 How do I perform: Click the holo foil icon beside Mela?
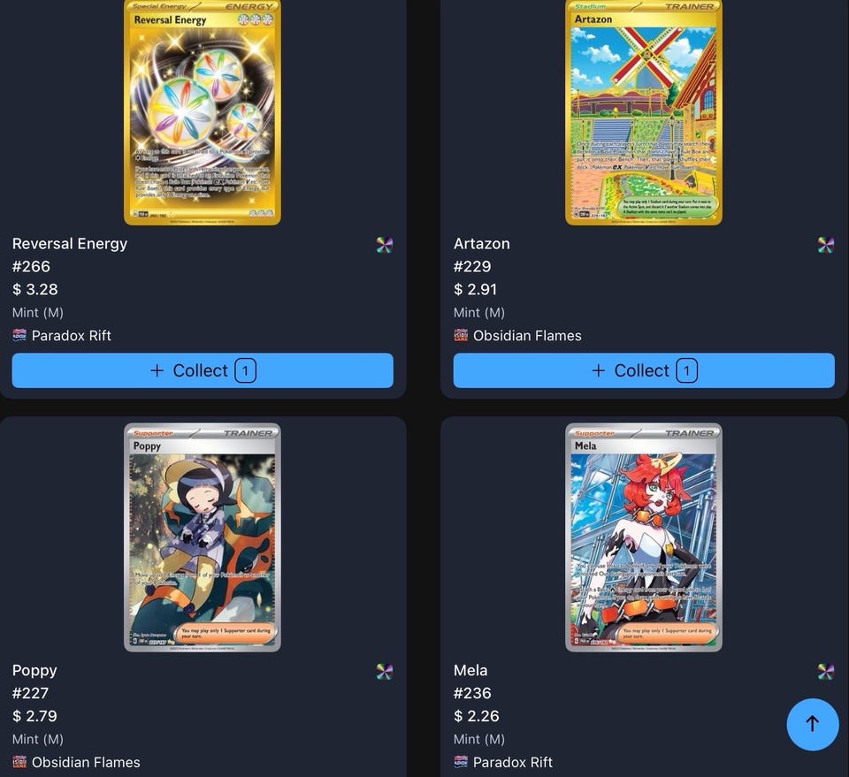(x=826, y=672)
